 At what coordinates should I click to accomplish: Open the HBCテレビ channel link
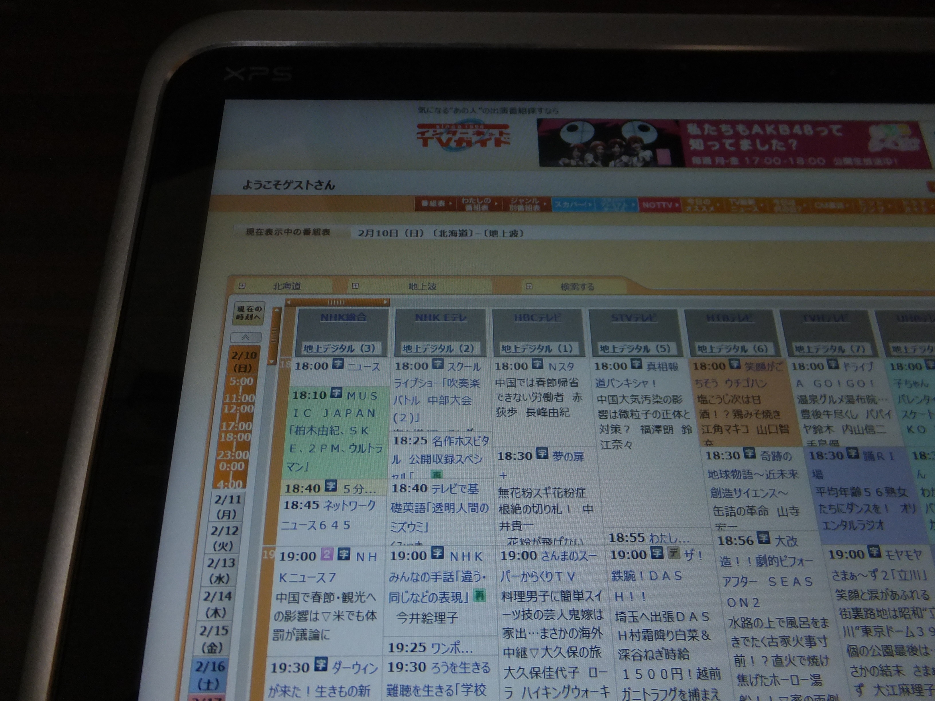click(x=537, y=318)
